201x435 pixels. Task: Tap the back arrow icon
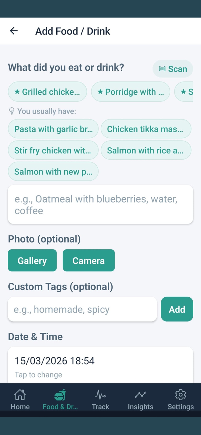tap(14, 31)
